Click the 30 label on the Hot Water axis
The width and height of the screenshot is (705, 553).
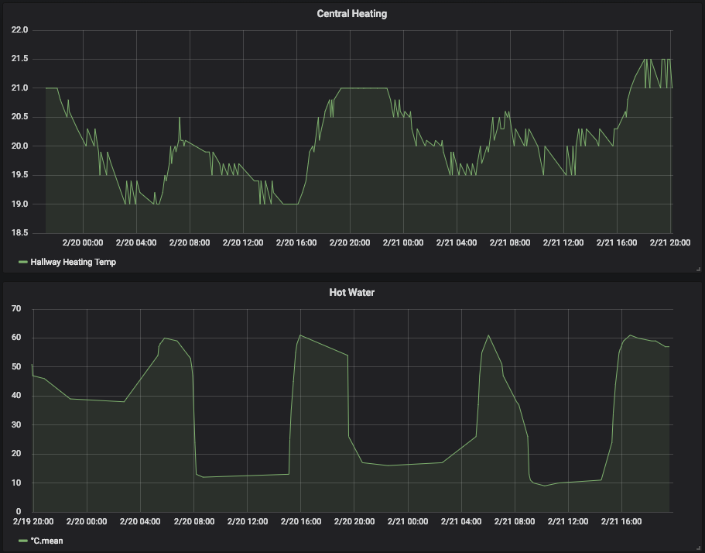[x=16, y=424]
